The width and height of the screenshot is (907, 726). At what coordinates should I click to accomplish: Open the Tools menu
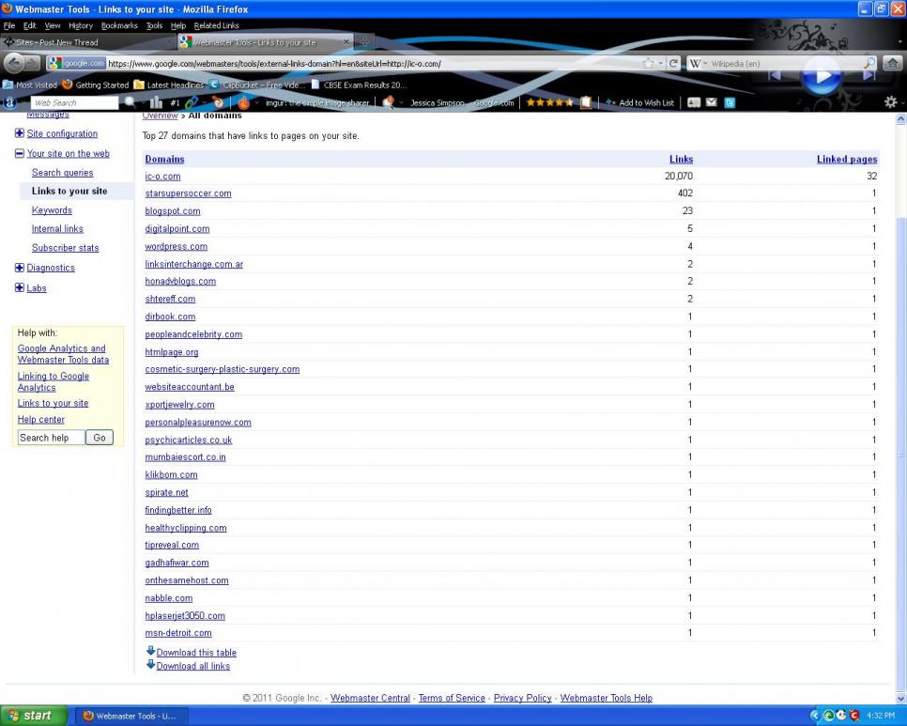pos(154,25)
